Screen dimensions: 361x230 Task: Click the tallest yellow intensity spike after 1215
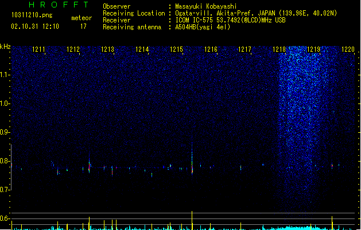tap(192, 220)
